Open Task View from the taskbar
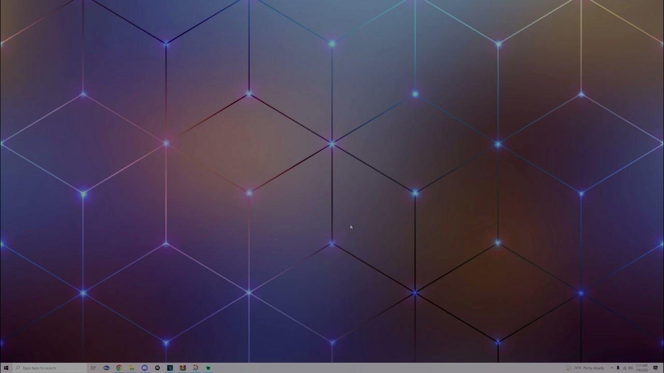Screen dimensions: 664x373 tap(93, 368)
